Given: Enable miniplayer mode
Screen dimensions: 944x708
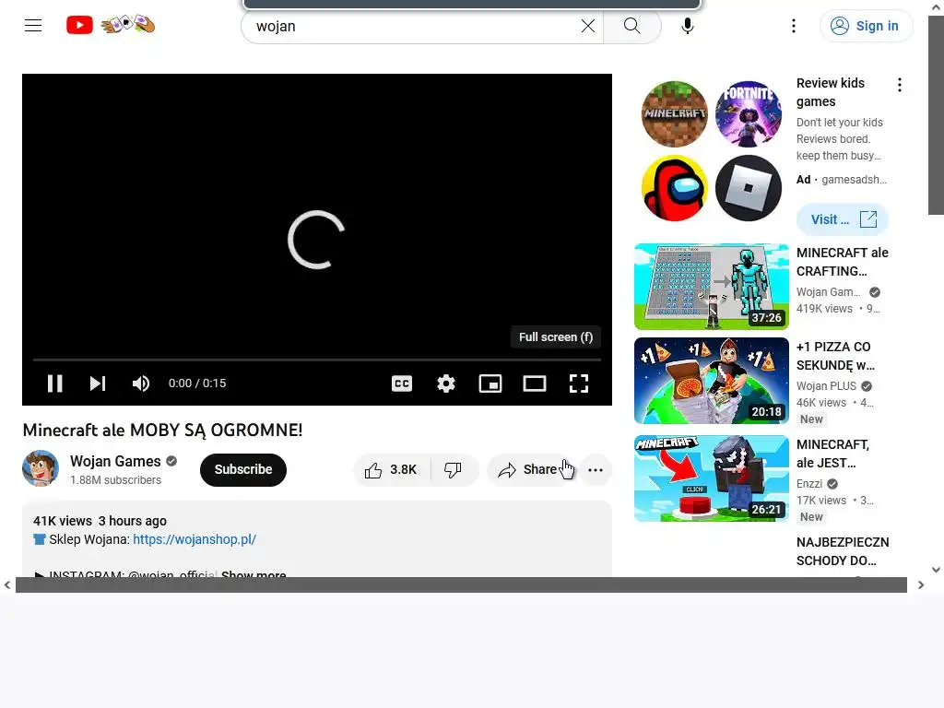Looking at the screenshot, I should click(x=490, y=383).
